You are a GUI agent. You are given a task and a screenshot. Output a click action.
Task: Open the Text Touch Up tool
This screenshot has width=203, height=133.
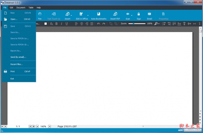[x=53, y=16]
